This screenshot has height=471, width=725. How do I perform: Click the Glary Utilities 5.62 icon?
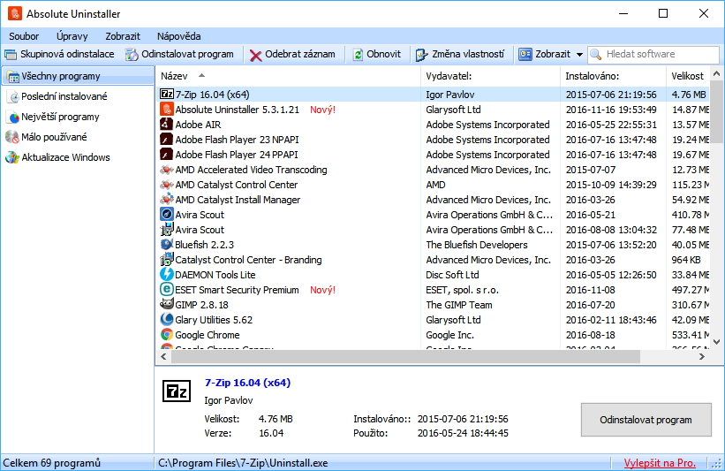[x=166, y=320]
